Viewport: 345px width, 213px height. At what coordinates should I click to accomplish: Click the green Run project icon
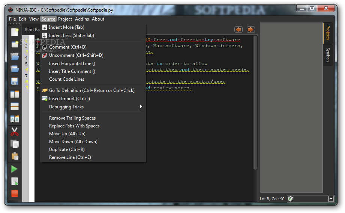pos(14,169)
